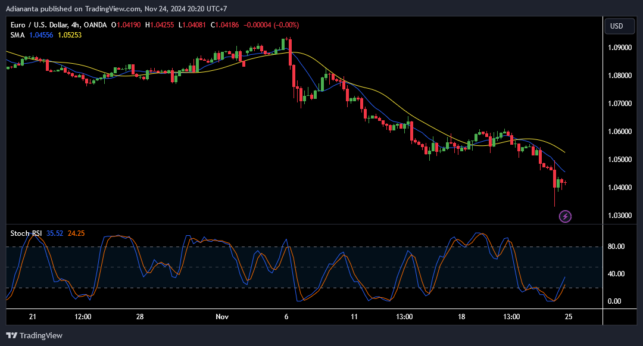Click the 1.07000 price axis label
This screenshot has height=346, width=643.
(620, 103)
